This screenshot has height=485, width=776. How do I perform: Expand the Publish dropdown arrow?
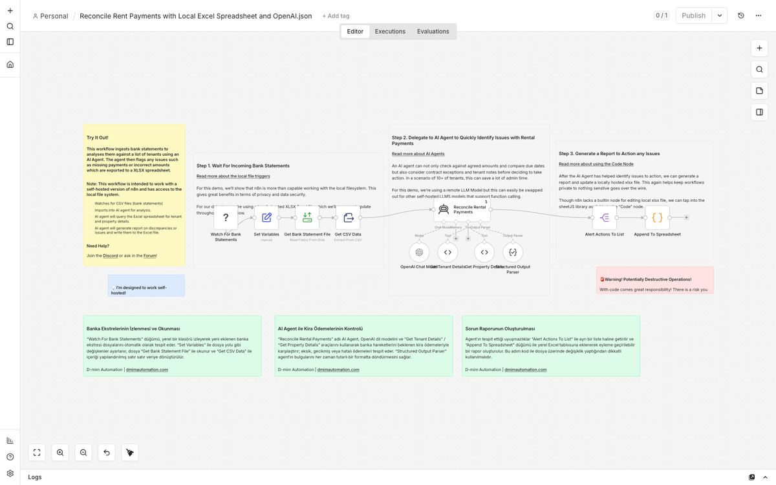[719, 16]
